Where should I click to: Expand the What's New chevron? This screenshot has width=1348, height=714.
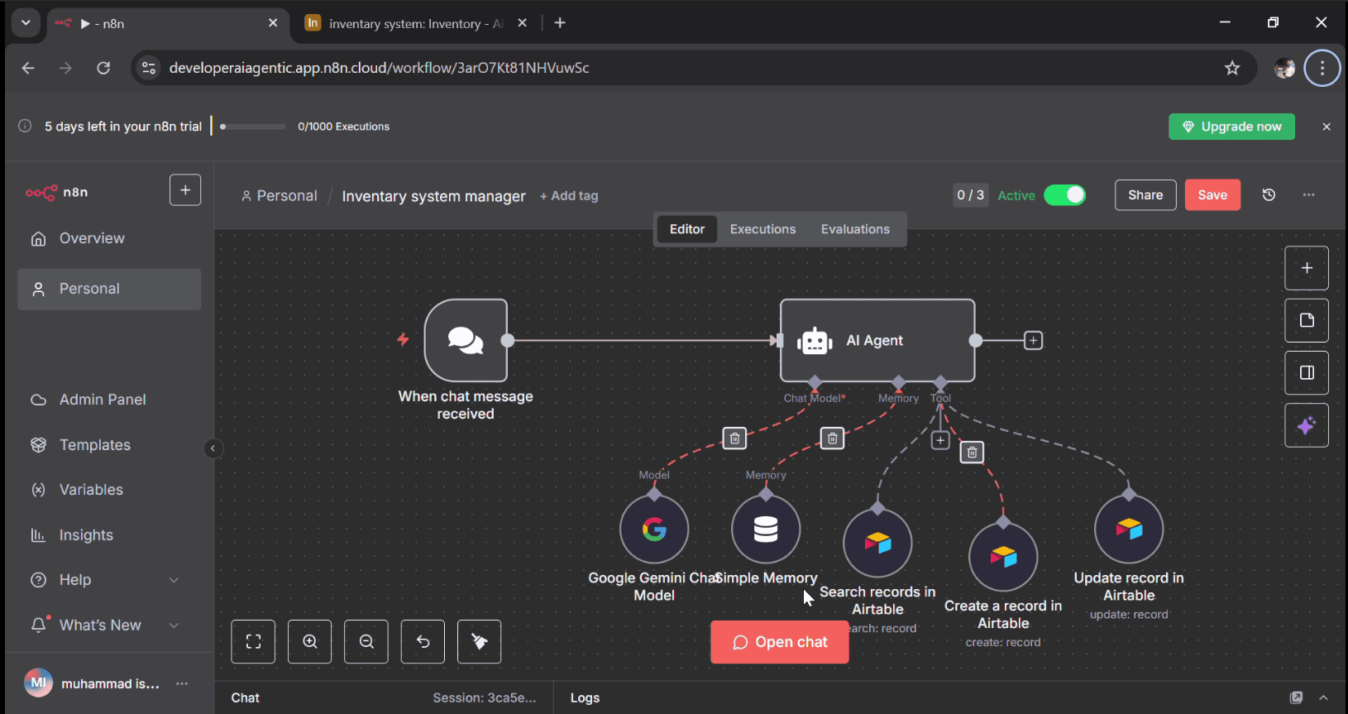click(174, 625)
